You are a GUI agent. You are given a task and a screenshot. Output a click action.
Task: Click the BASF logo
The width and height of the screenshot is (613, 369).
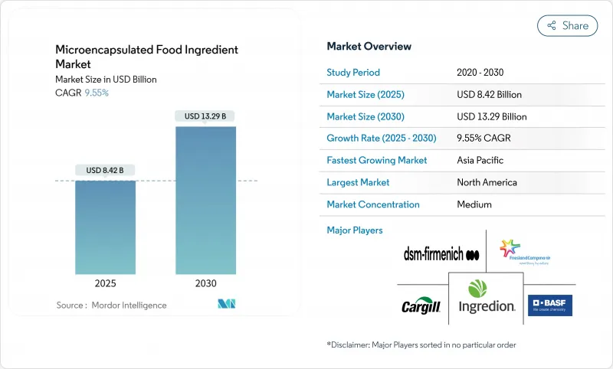549,305
